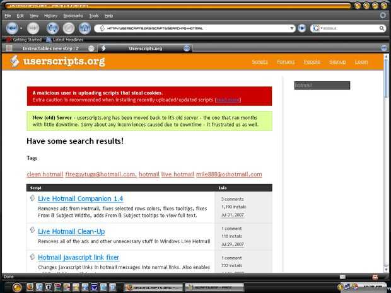This screenshot has width=391, height=293.
Task: Click the orange Start orb on taskbar
Action: (x=16, y=287)
